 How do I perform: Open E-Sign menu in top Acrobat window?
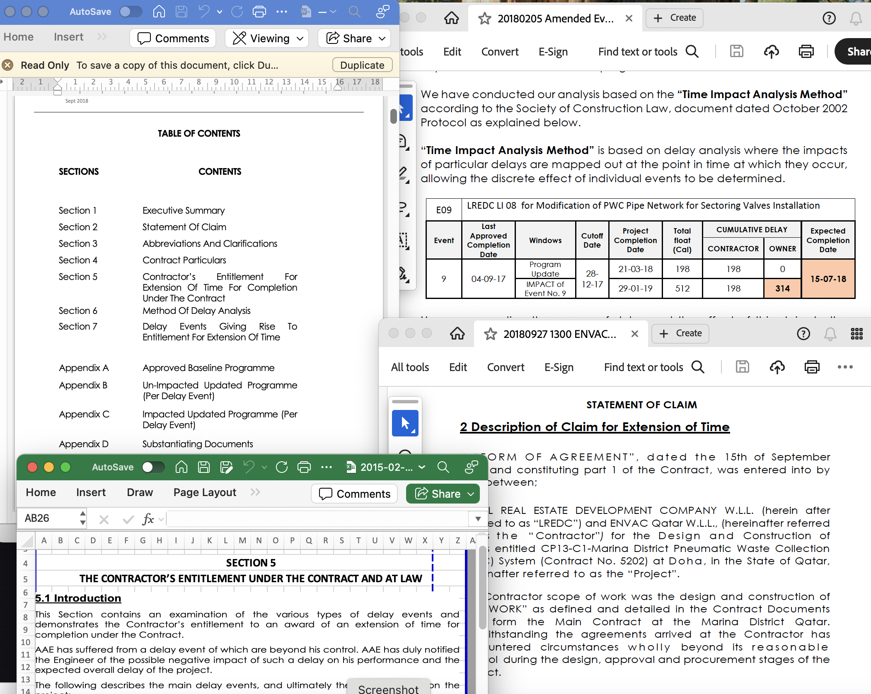click(553, 52)
